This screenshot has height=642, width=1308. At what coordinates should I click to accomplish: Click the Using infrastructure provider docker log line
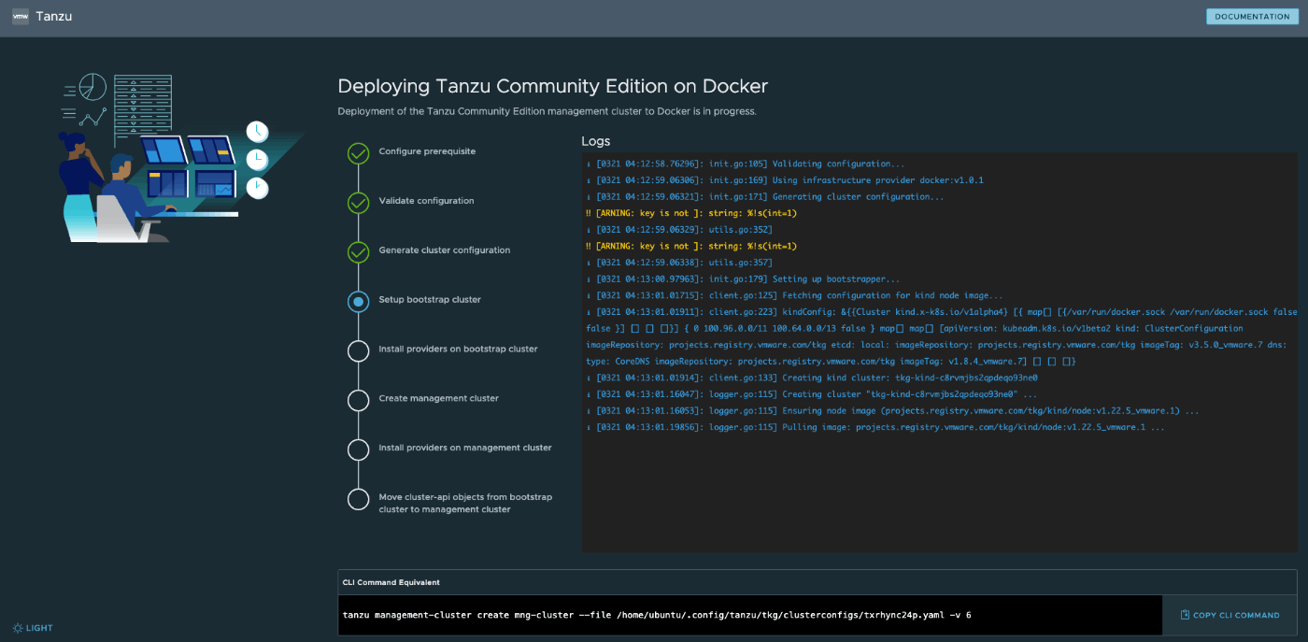pyautogui.click(x=785, y=180)
